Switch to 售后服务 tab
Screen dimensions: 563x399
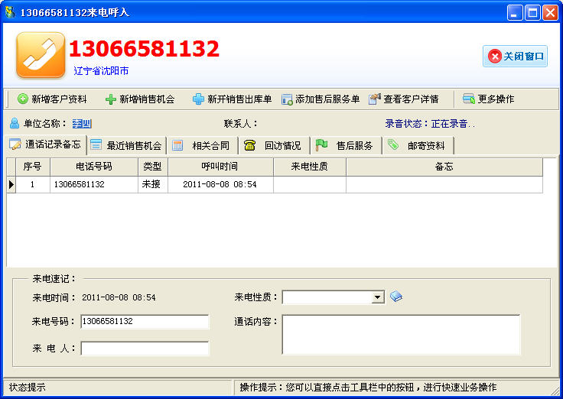[x=346, y=145]
